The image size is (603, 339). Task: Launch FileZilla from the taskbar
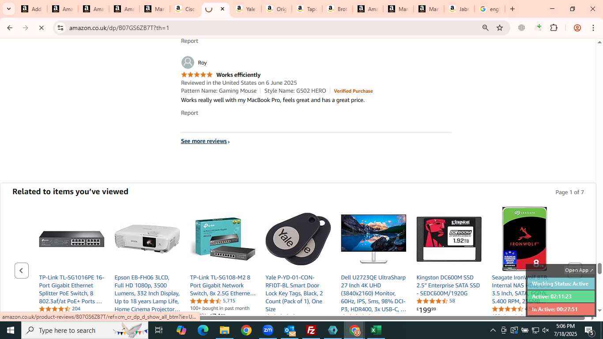tap(311, 330)
